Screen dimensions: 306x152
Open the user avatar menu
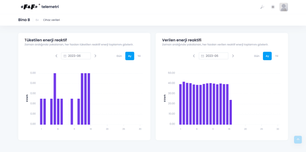[284, 7]
